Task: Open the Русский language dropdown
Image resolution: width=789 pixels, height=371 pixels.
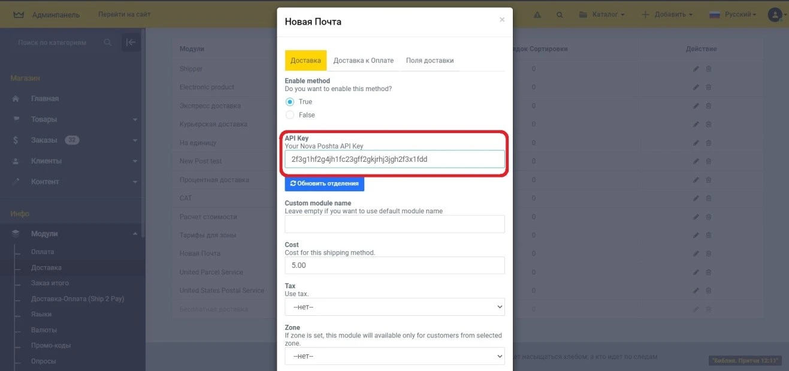Action: (733, 14)
